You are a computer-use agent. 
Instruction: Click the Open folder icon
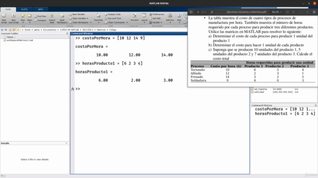(x=30, y=16)
